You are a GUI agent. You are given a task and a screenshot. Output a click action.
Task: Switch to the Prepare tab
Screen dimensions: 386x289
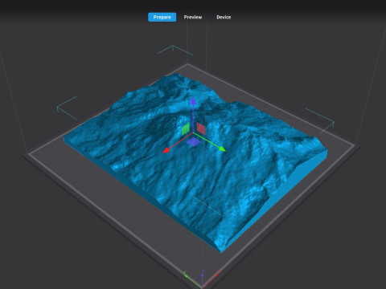(x=162, y=17)
